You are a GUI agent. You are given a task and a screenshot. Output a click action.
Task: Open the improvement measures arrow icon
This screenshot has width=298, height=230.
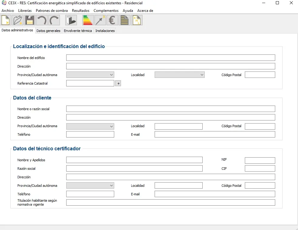[x=100, y=20]
